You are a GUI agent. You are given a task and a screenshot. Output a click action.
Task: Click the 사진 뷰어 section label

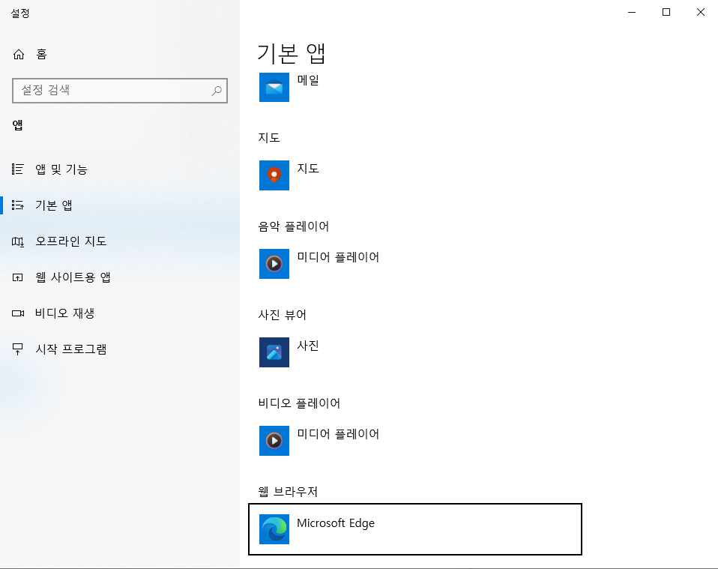pyautogui.click(x=282, y=315)
